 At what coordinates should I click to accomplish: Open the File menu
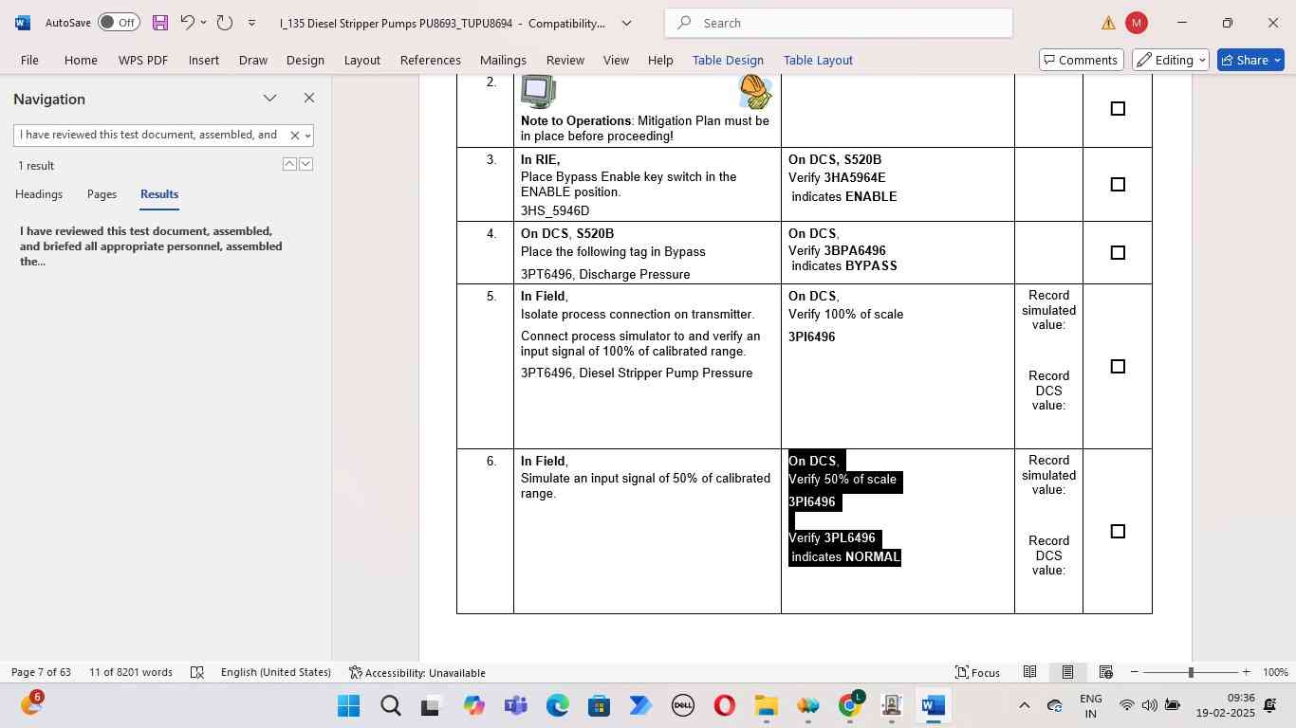(29, 60)
